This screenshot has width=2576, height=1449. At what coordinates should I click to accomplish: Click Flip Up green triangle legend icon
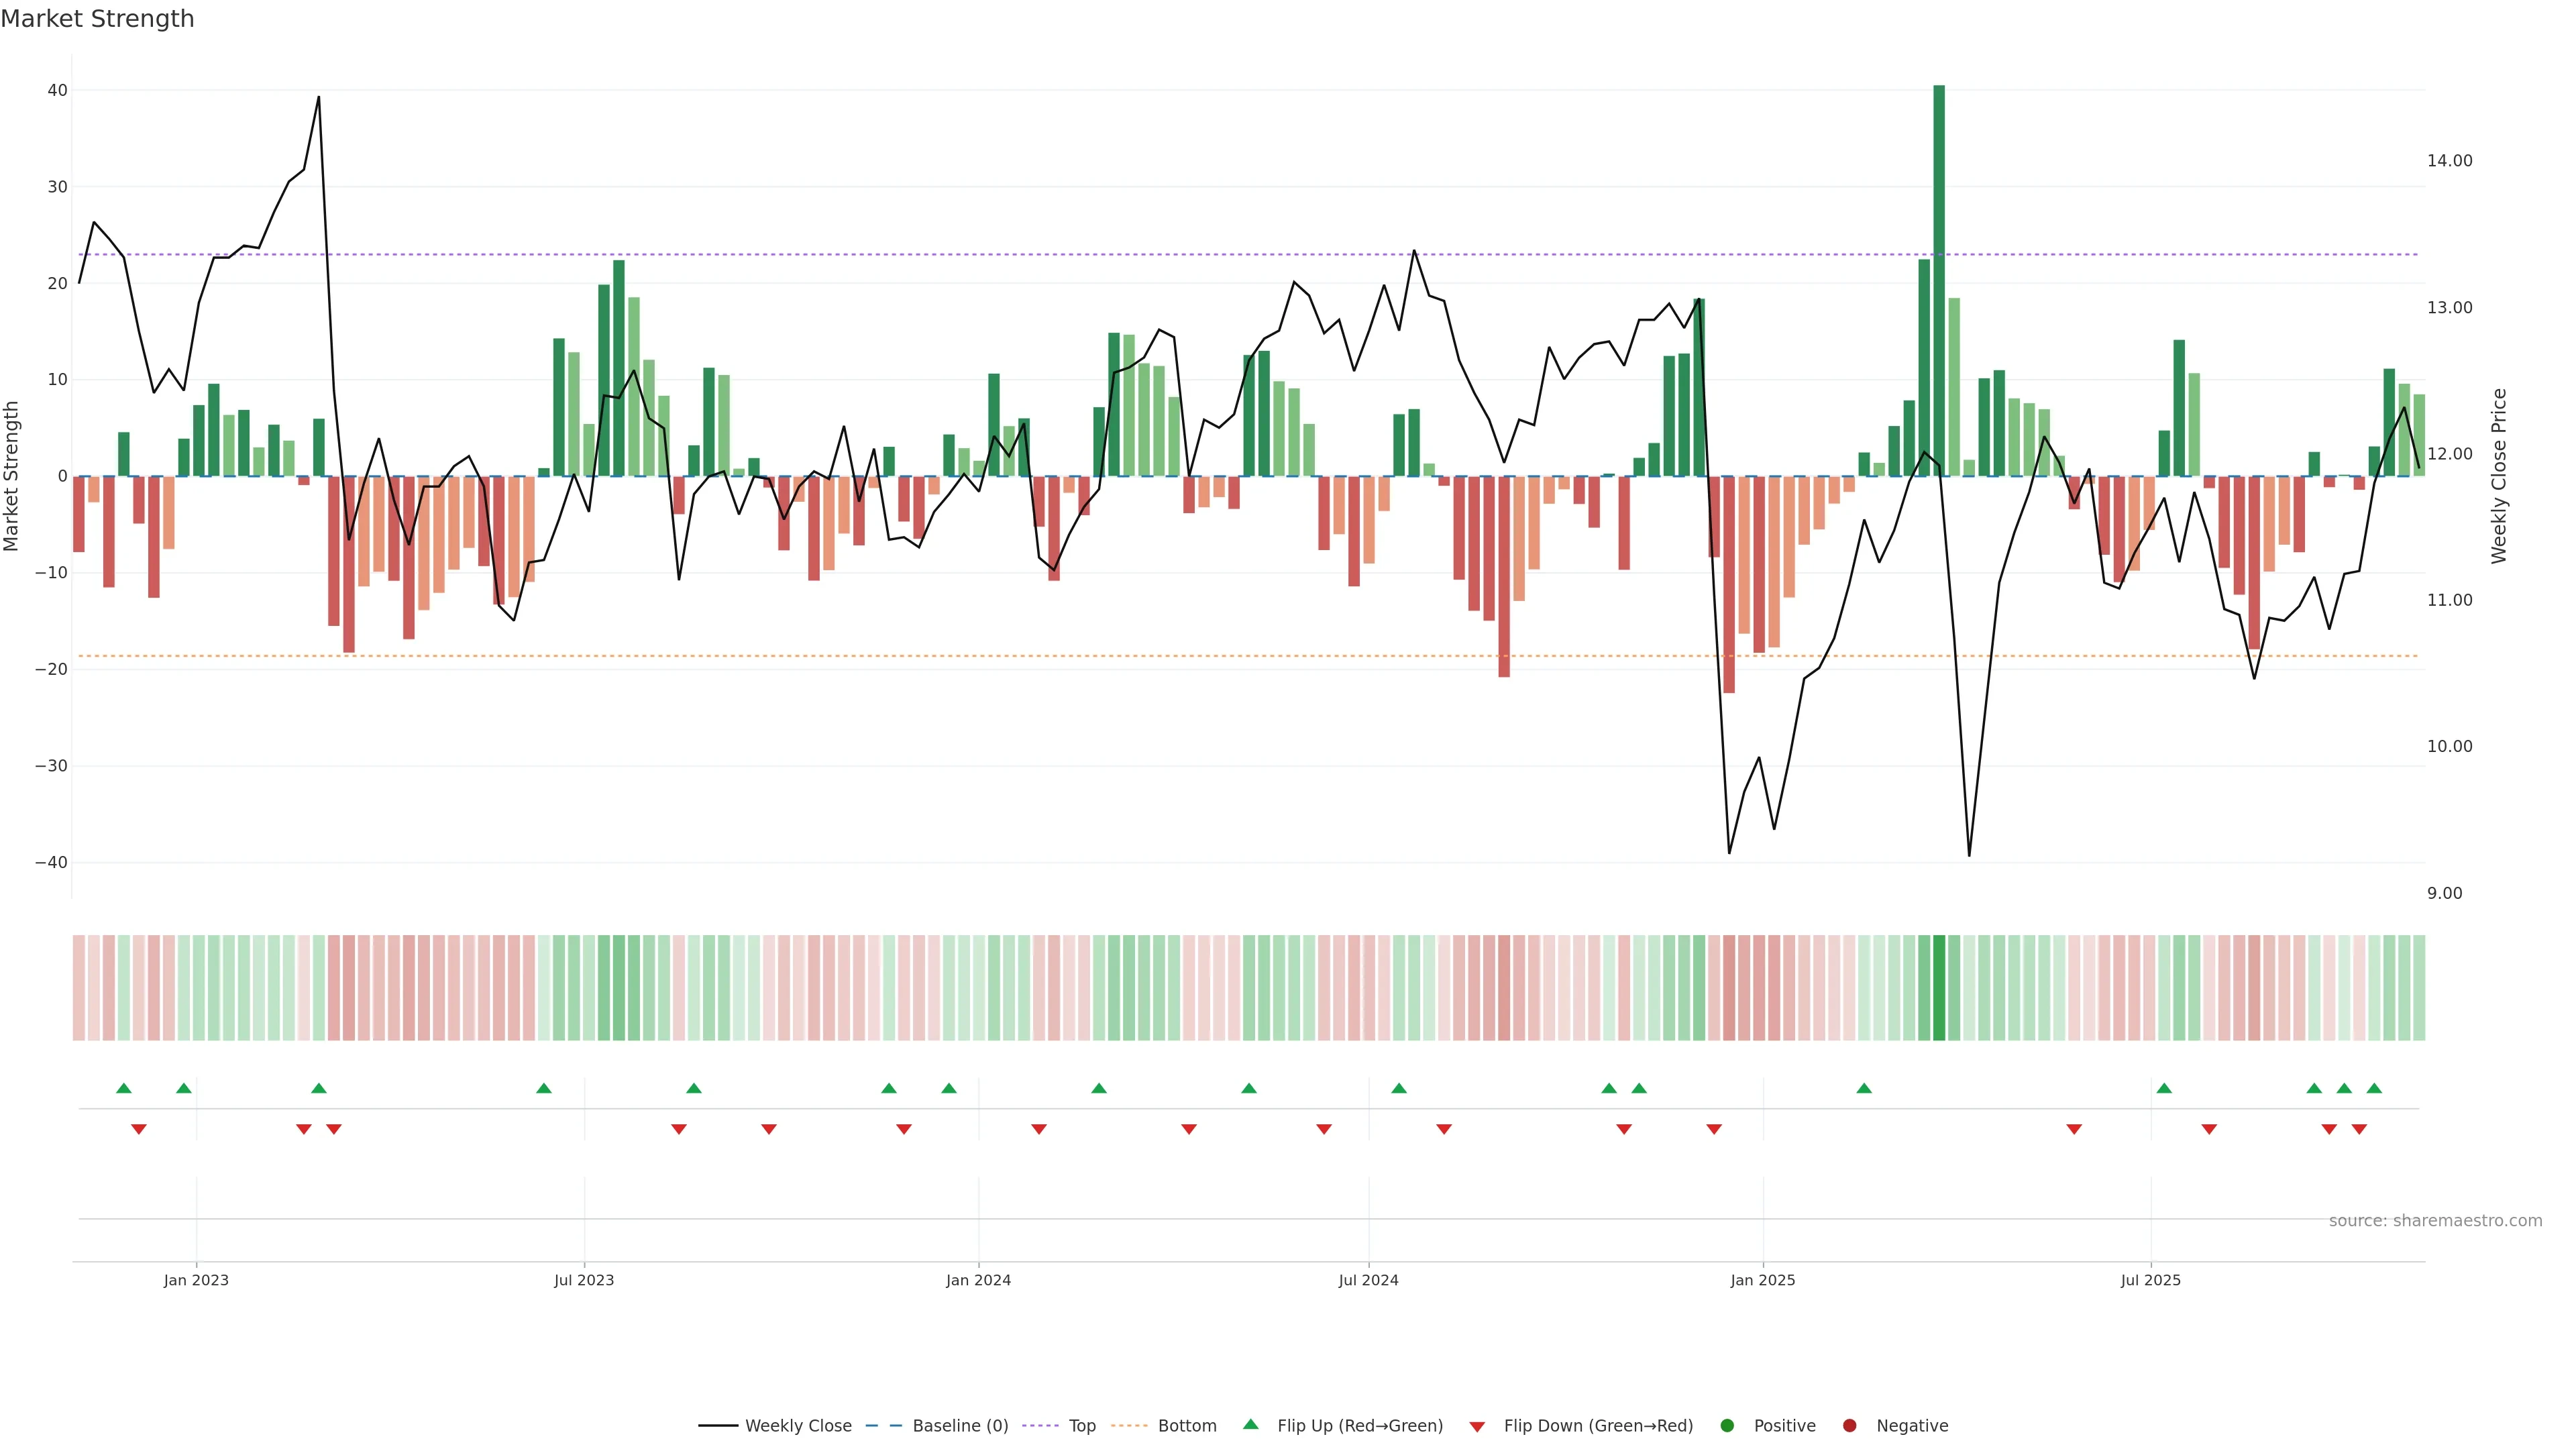coord(1250,1424)
